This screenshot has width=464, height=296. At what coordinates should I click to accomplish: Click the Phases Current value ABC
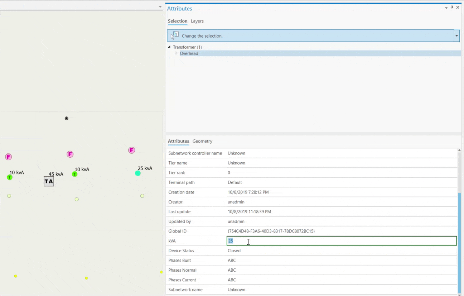tap(232, 280)
